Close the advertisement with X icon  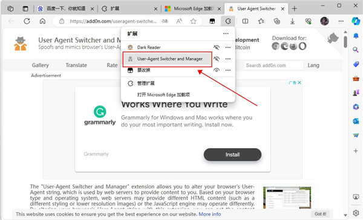(299, 83)
